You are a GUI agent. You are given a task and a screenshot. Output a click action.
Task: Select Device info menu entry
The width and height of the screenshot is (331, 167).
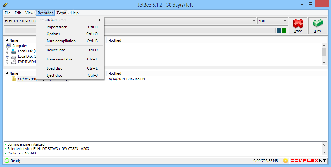coord(70,50)
